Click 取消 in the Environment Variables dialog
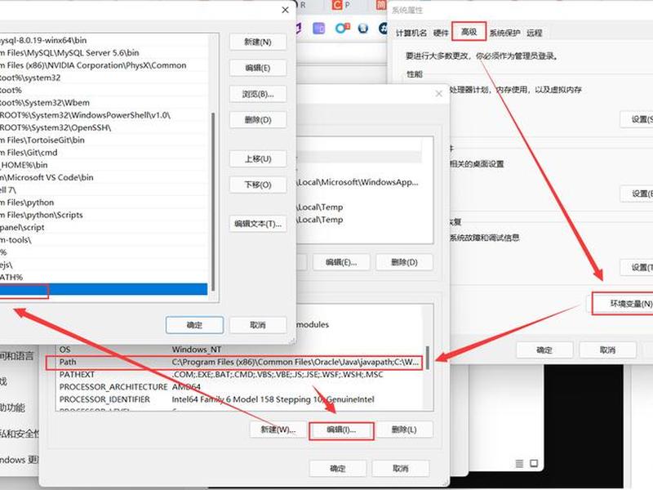653x490 pixels. coord(401,468)
